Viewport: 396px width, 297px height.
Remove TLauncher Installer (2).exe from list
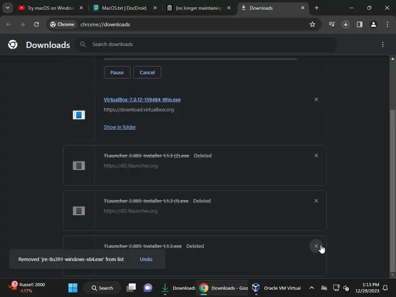pos(316,155)
